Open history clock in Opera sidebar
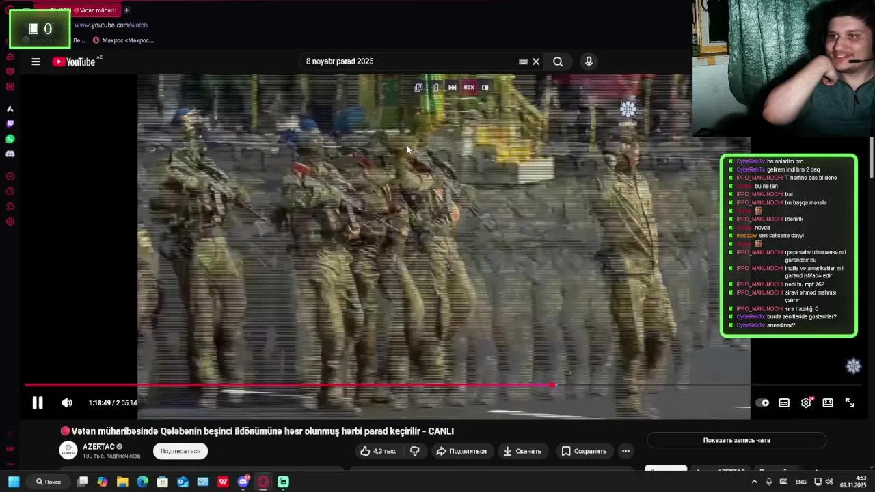The height and width of the screenshot is (492, 875). pyautogui.click(x=10, y=191)
